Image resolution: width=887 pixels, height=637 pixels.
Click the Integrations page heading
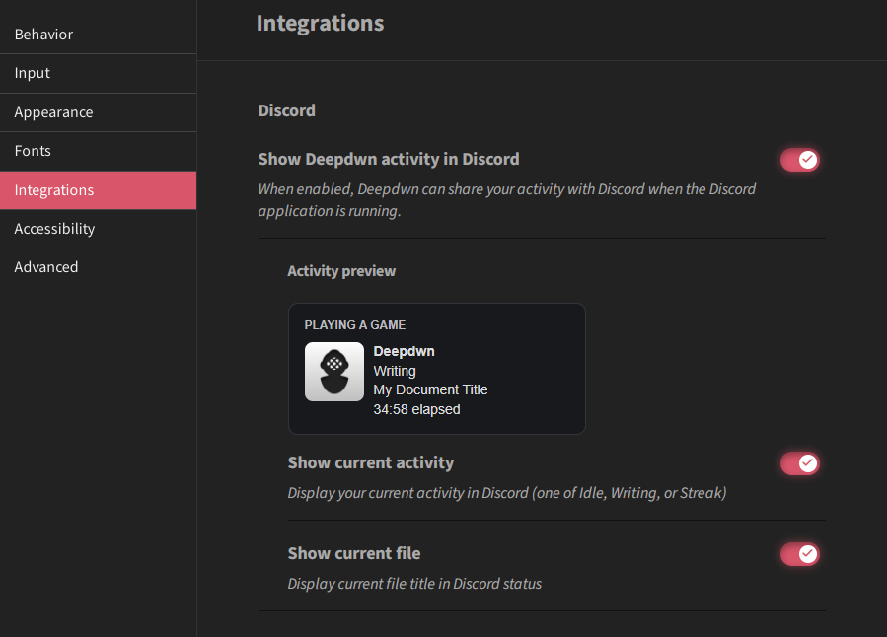(x=321, y=24)
